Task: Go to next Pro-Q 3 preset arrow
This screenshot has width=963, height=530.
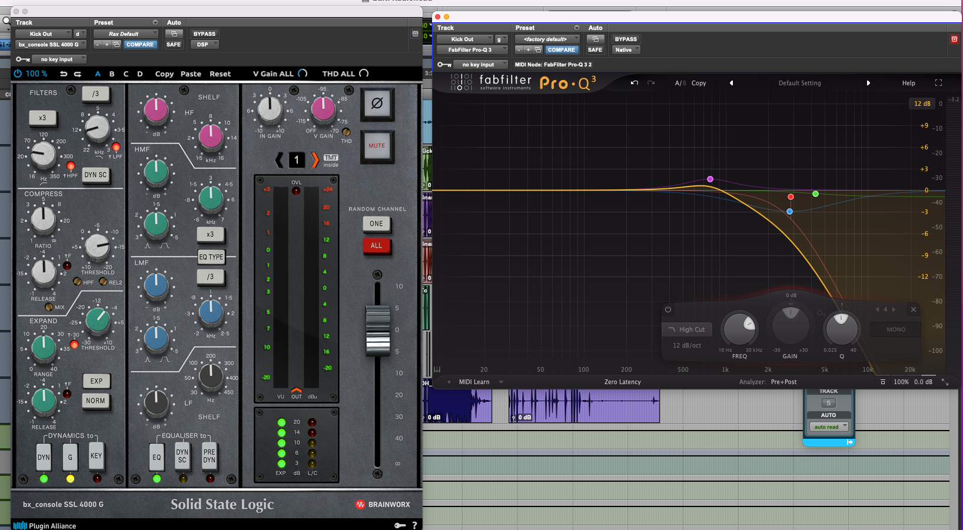Action: 868,83
